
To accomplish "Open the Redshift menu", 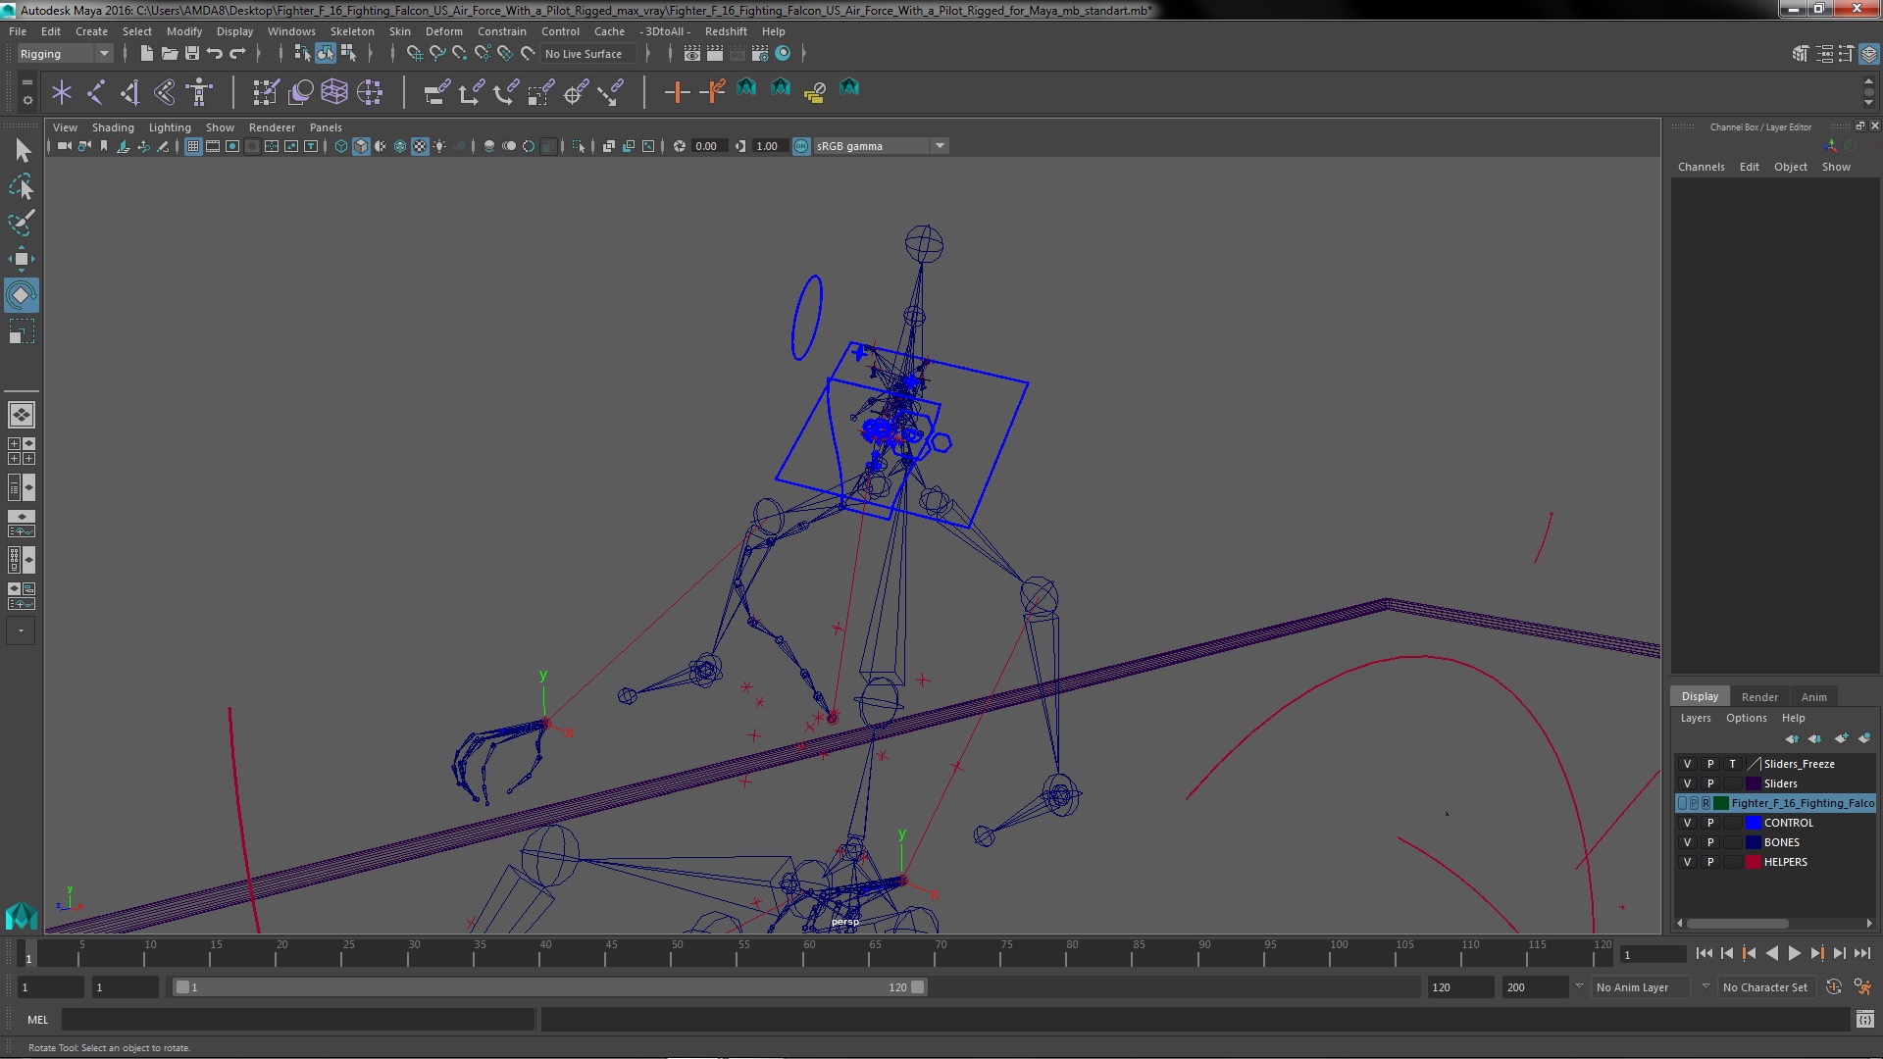I will click(725, 31).
